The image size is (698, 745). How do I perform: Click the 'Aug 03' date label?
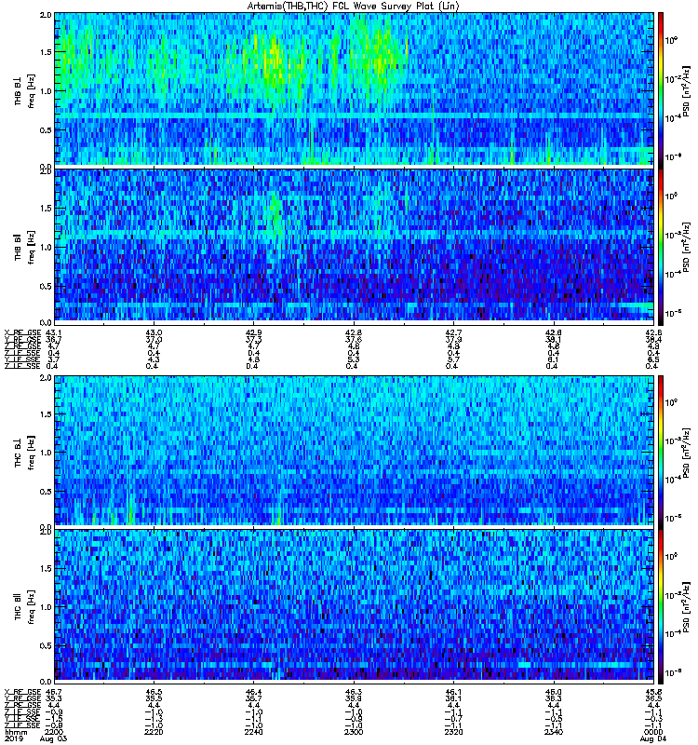pos(53,738)
